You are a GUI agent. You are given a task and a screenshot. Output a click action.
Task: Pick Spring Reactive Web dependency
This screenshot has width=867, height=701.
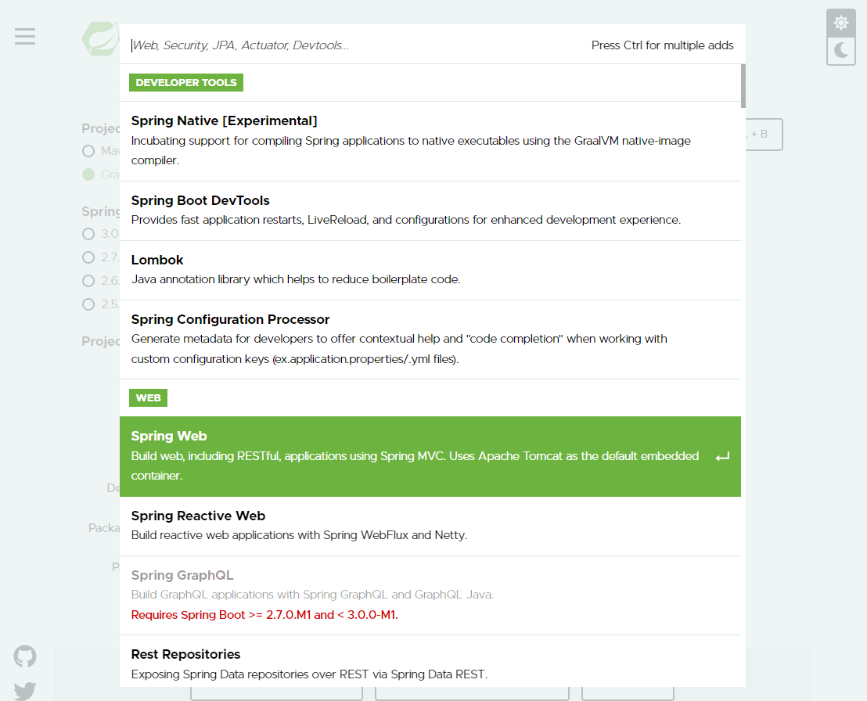point(430,527)
